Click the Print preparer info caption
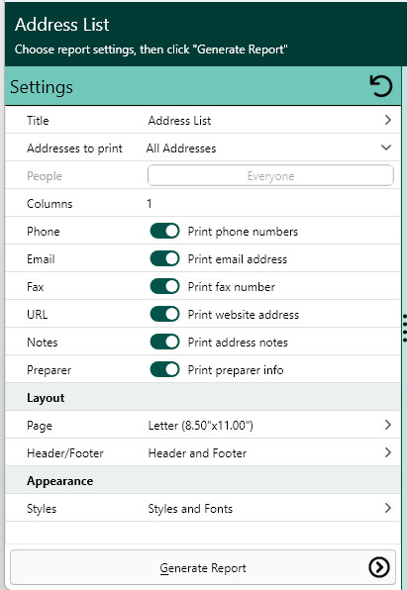 point(236,370)
